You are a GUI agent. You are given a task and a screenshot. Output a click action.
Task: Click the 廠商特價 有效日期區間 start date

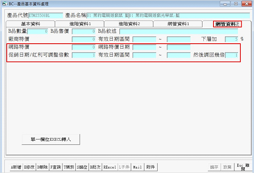coord(144,39)
